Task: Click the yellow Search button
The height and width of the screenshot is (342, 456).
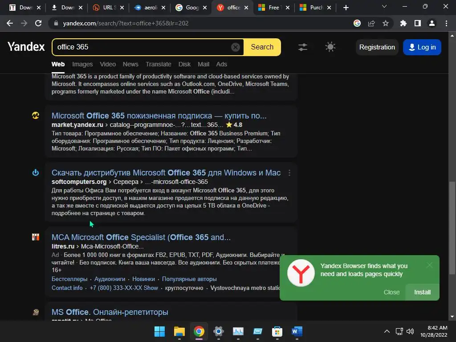Action: tap(262, 47)
